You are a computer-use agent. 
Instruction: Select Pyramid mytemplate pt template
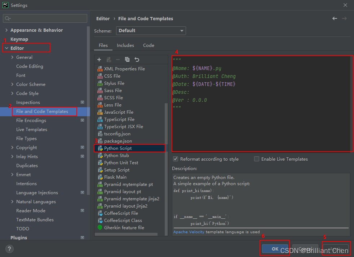[128, 184]
